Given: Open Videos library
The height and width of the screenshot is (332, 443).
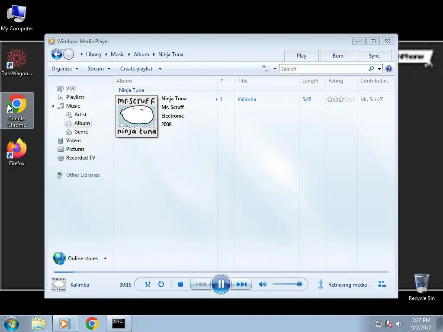Looking at the screenshot, I should point(70,140).
